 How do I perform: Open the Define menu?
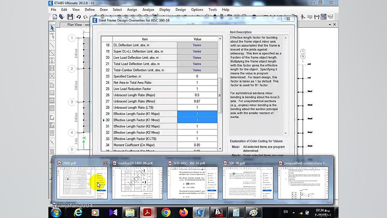90,9
